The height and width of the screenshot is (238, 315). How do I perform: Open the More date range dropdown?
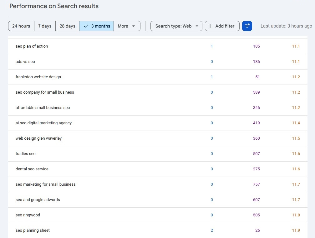[x=127, y=26]
